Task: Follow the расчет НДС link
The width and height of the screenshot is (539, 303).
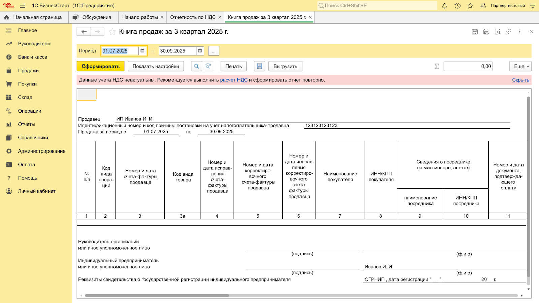Action: (234, 80)
